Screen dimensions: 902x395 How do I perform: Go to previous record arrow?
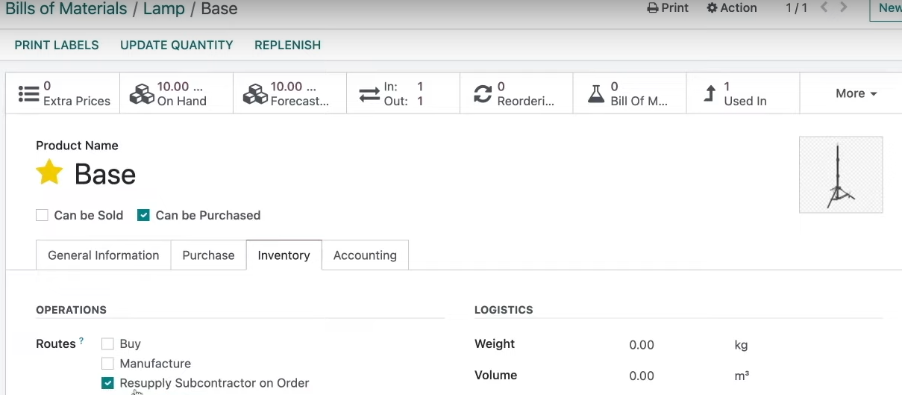point(824,7)
